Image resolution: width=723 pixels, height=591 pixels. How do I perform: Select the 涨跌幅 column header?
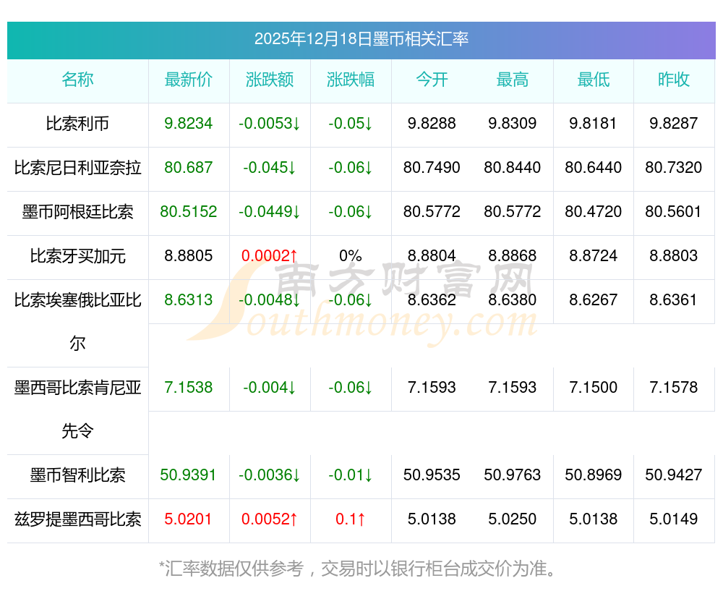coord(351,80)
